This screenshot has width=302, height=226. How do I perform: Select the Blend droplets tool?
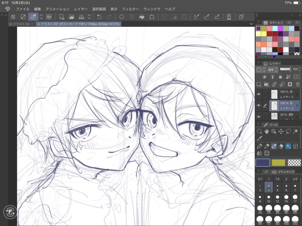(x=259, y=153)
